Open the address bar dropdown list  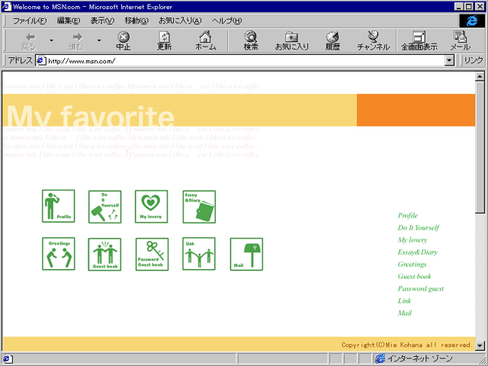[x=451, y=61]
